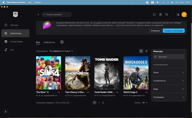Click the Заголовок filter search field
Viewport: 192px width, 118px height.
coord(169,57)
